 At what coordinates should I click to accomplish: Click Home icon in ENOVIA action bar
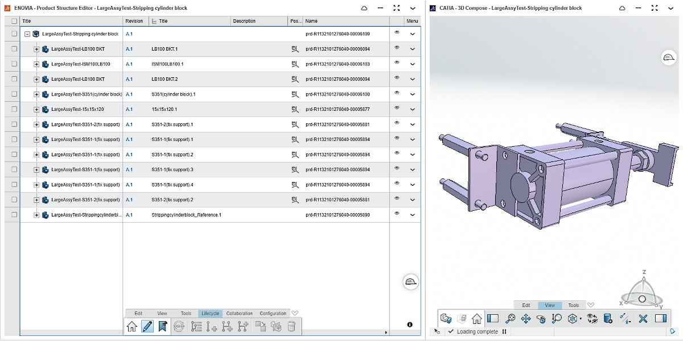pyautogui.click(x=131, y=326)
